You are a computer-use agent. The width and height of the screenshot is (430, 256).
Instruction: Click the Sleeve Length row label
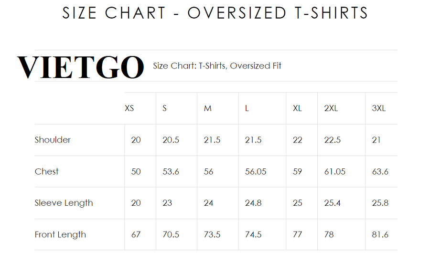click(64, 203)
